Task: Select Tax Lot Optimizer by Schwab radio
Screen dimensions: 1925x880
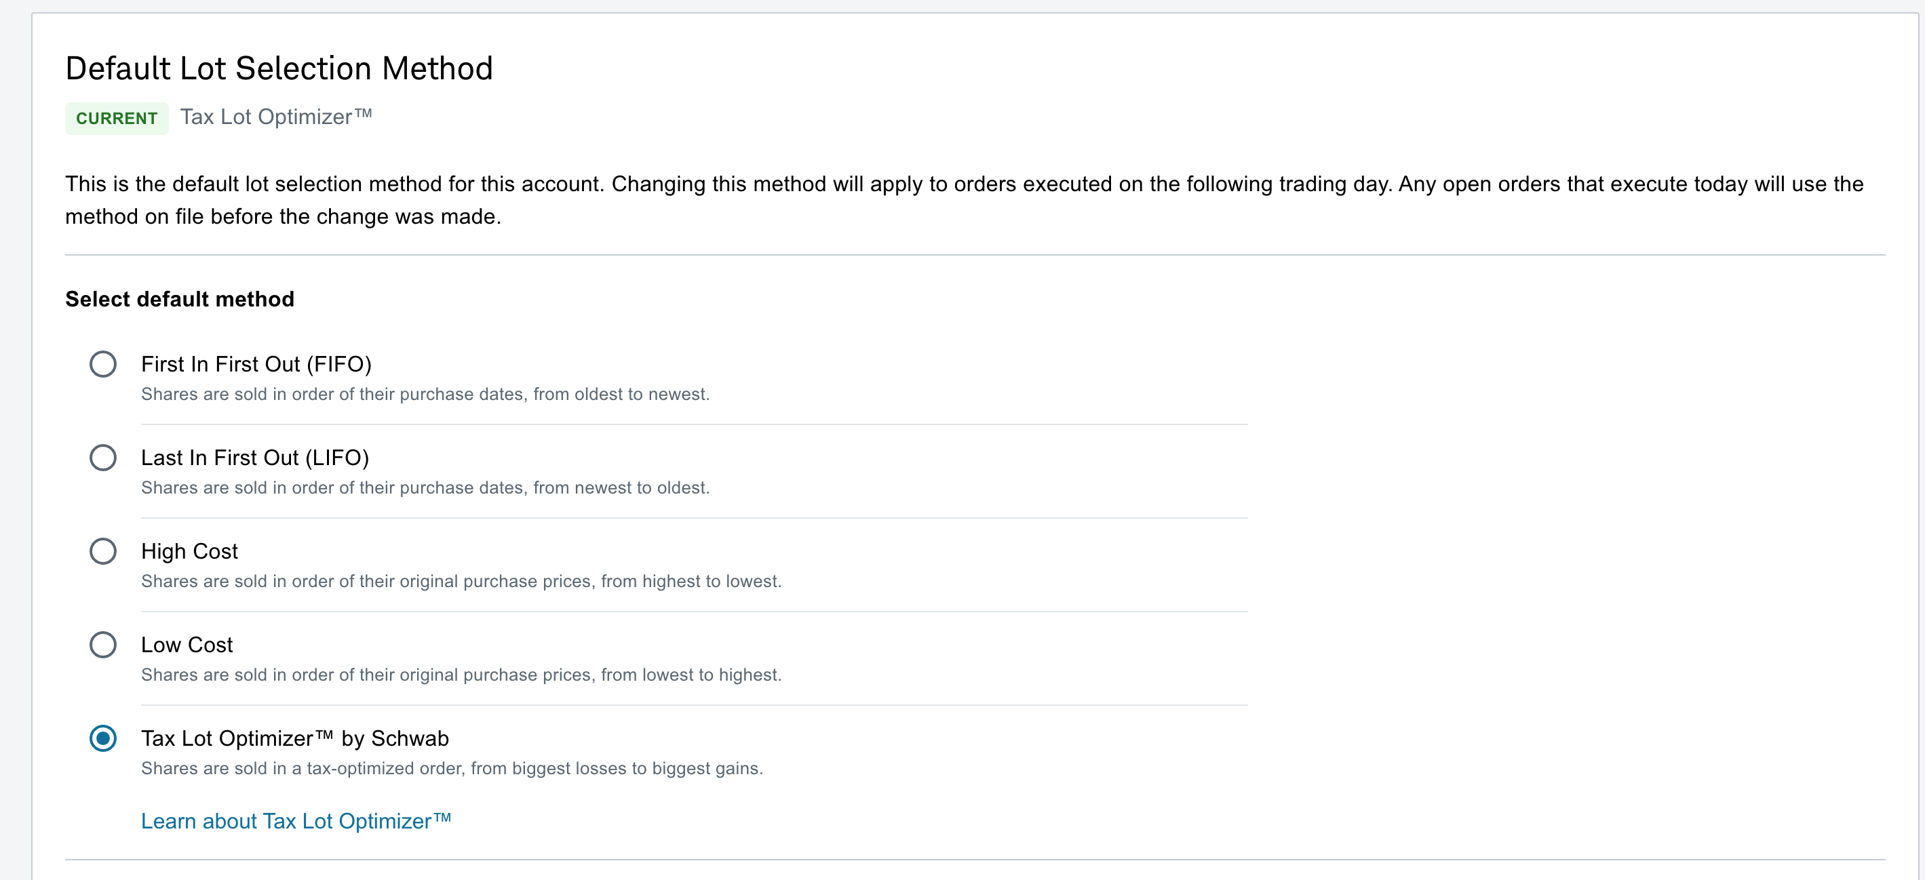Action: (x=103, y=739)
